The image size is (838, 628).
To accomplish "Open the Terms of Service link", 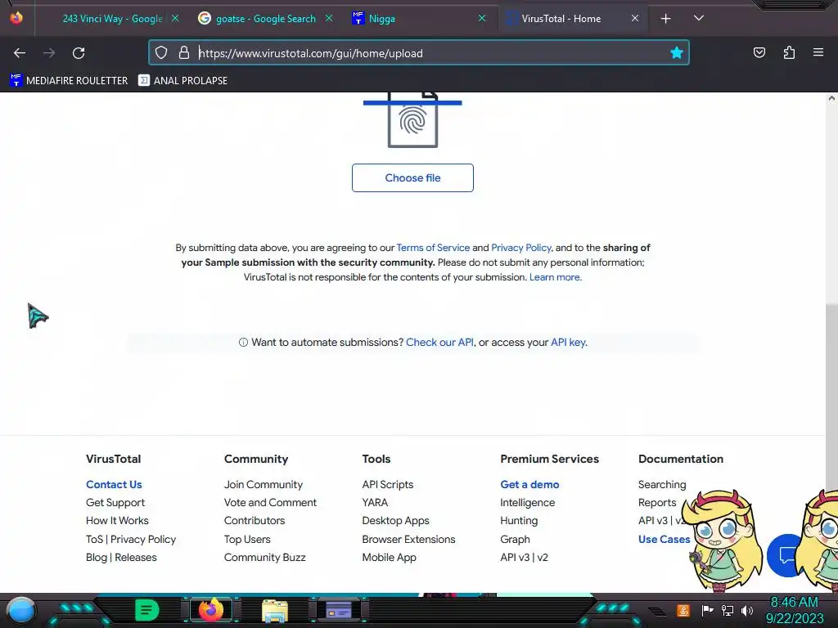I will click(433, 248).
